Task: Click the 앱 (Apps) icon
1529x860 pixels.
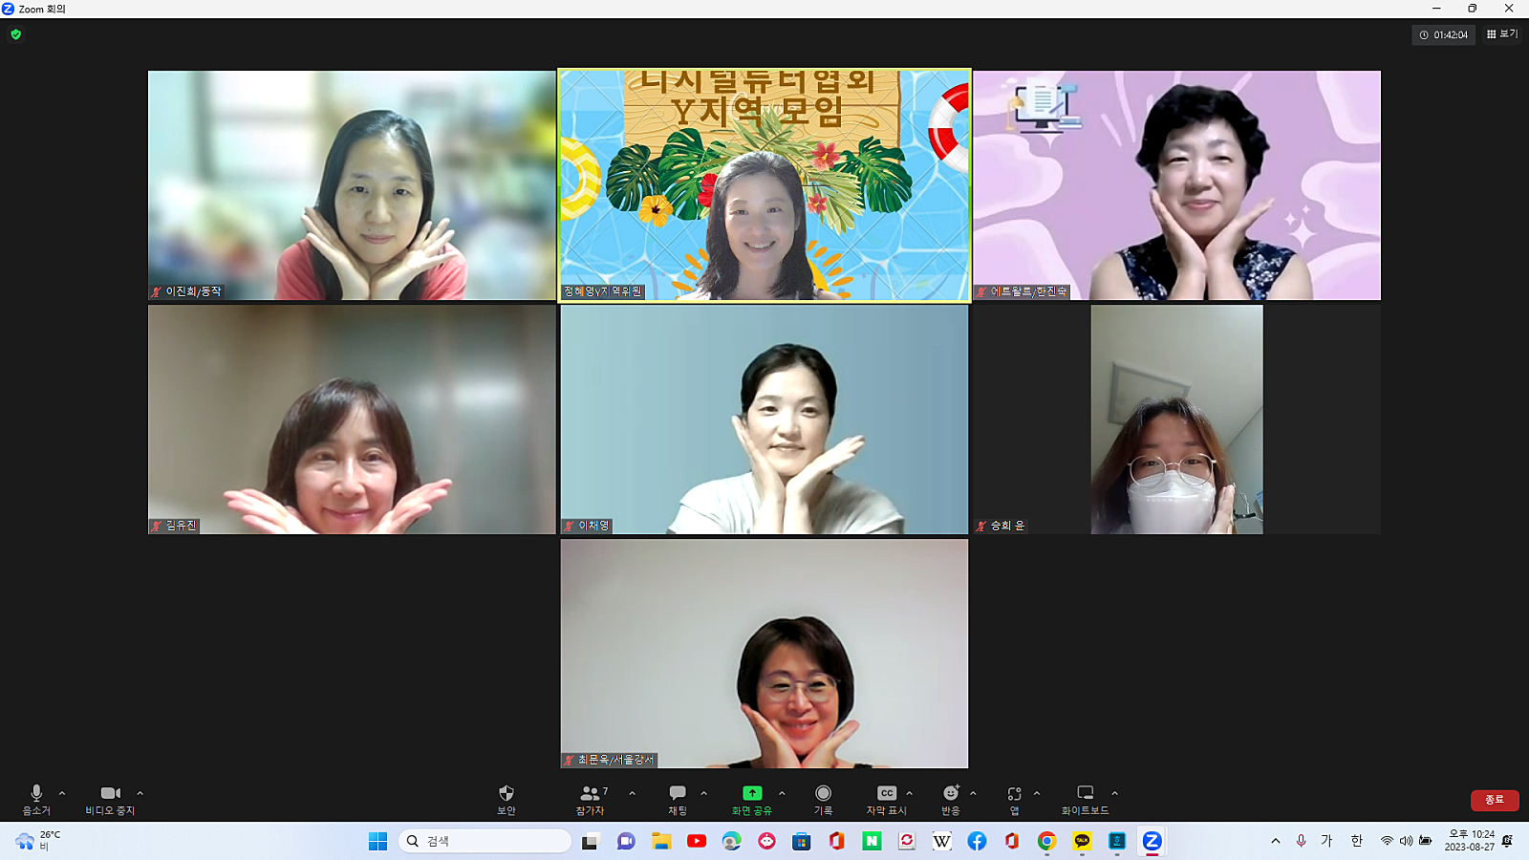Action: (x=1014, y=794)
